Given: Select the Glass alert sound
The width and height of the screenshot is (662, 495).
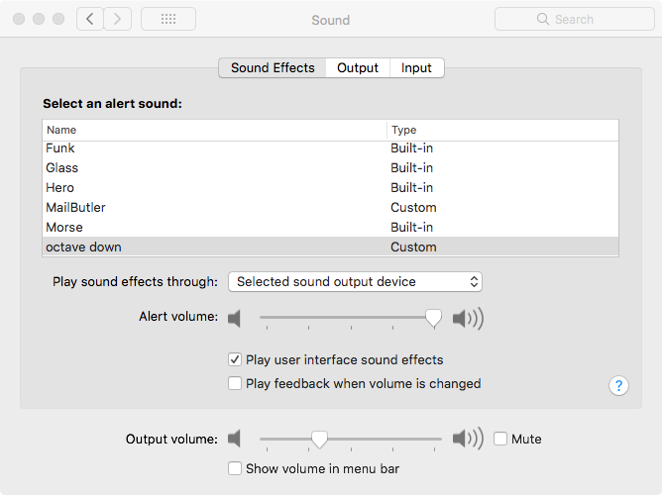Looking at the screenshot, I should pos(331,168).
